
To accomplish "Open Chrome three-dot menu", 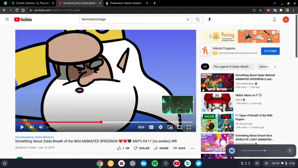I will point(293,10).
